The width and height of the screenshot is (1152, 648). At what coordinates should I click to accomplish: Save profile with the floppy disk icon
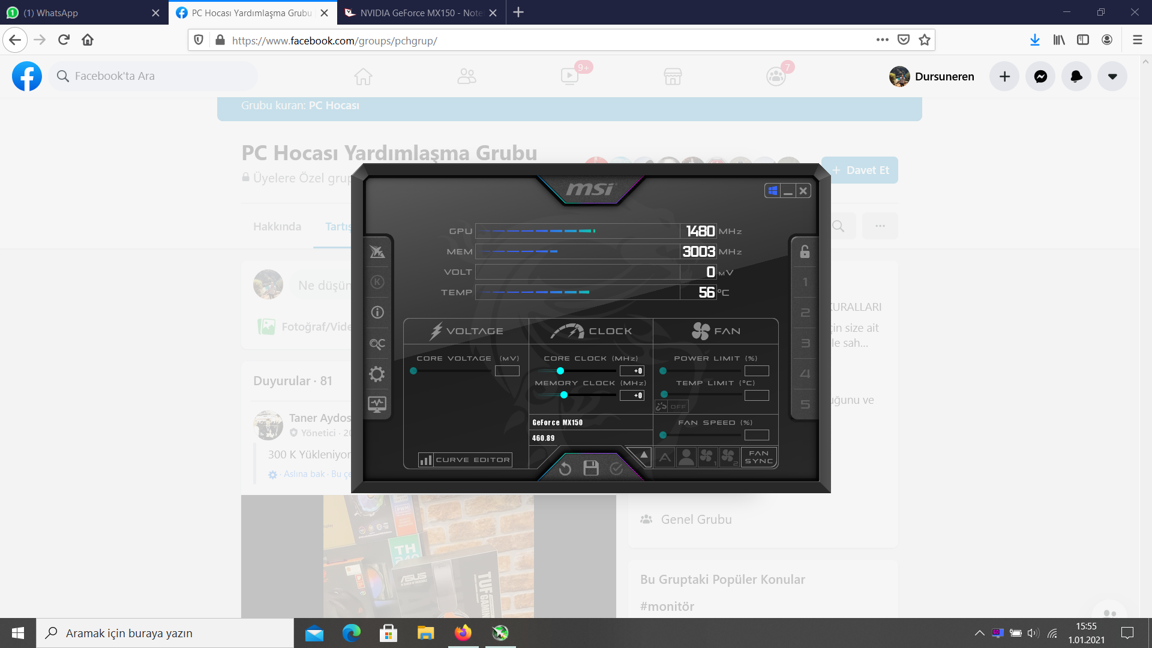point(591,469)
